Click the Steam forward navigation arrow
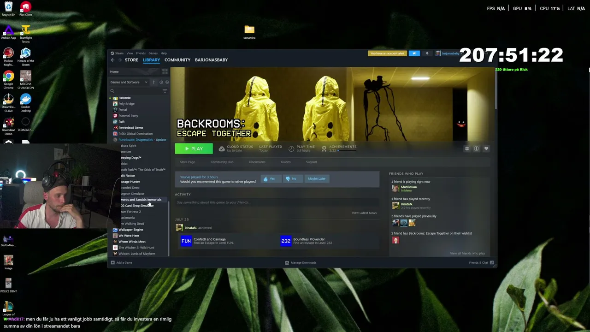 [119, 60]
